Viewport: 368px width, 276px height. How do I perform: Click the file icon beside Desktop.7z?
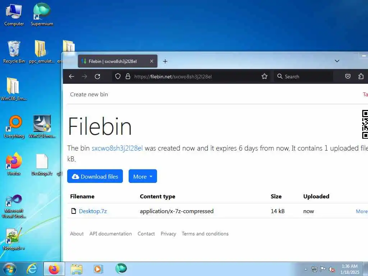pos(74,211)
